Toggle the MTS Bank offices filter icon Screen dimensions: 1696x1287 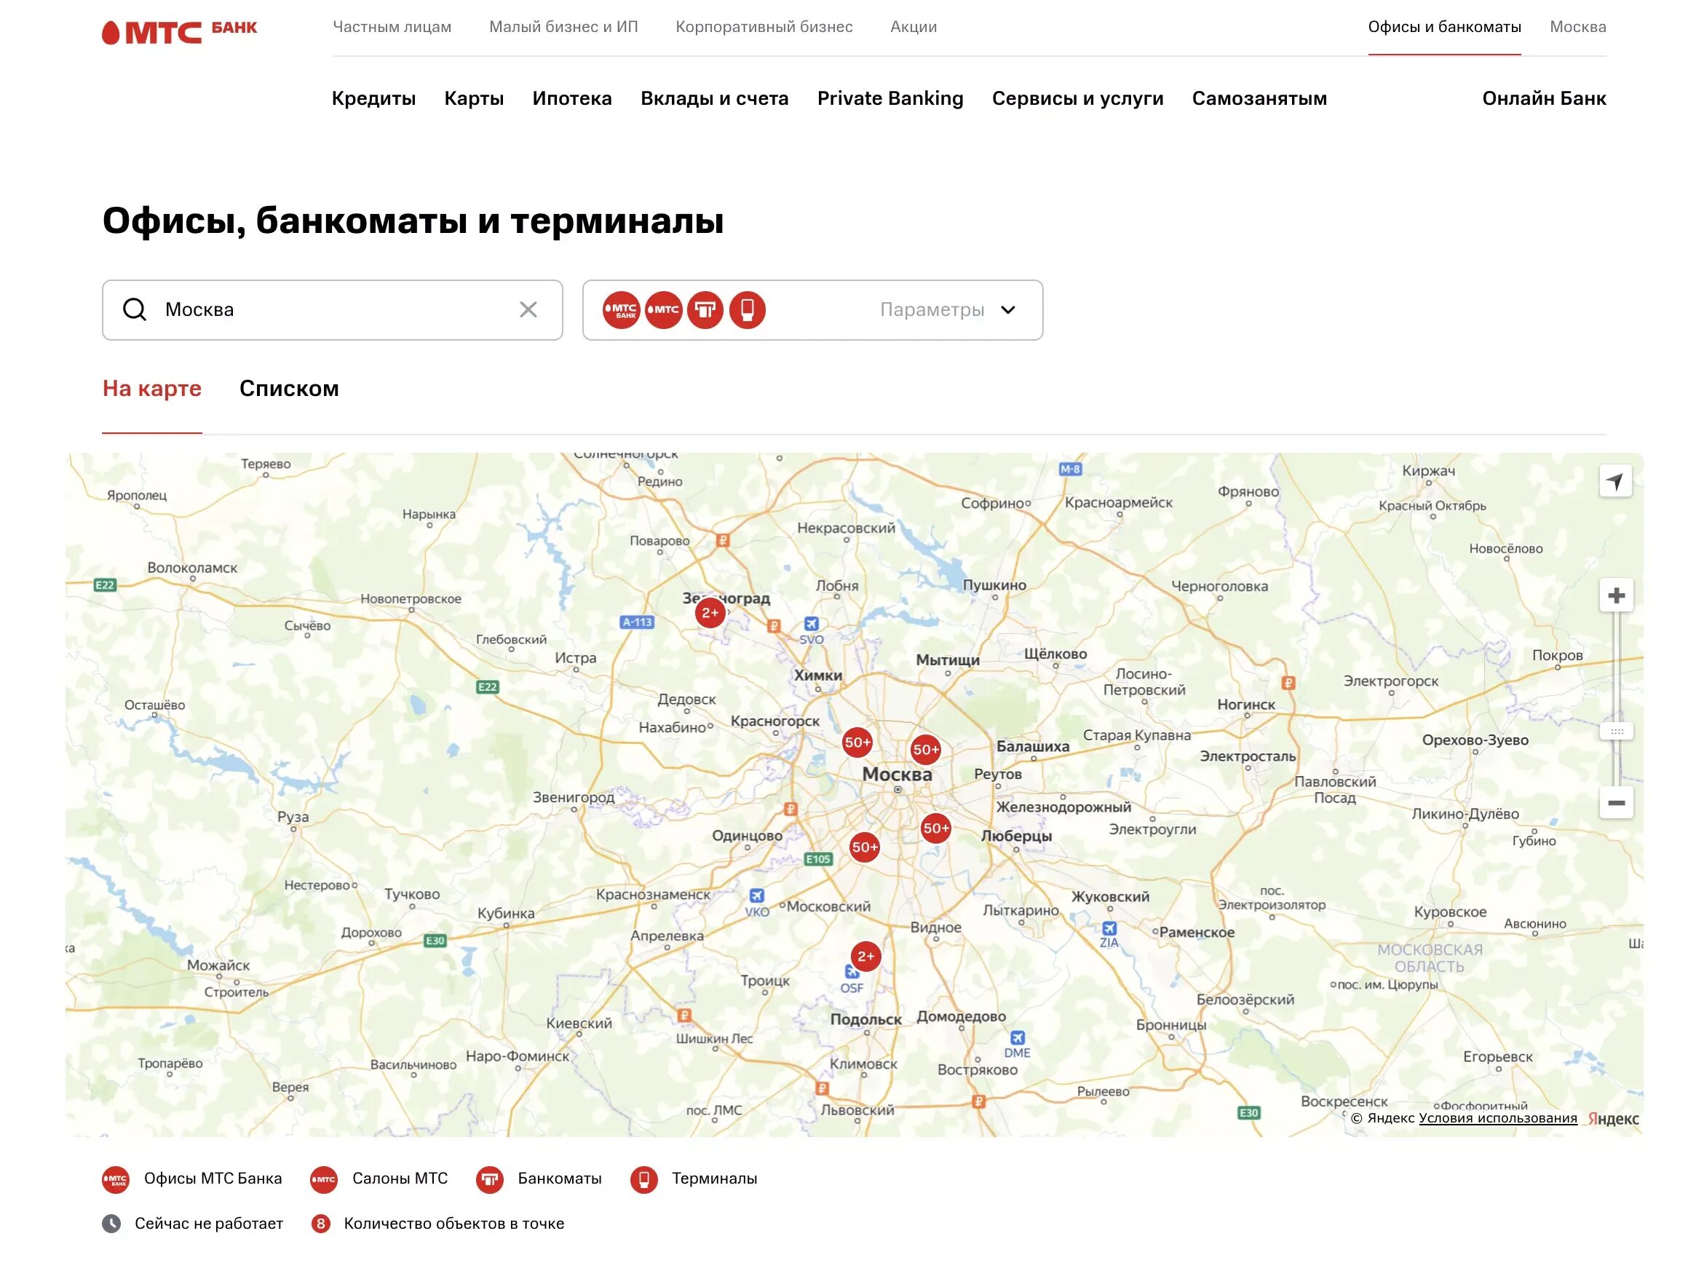pyautogui.click(x=621, y=310)
